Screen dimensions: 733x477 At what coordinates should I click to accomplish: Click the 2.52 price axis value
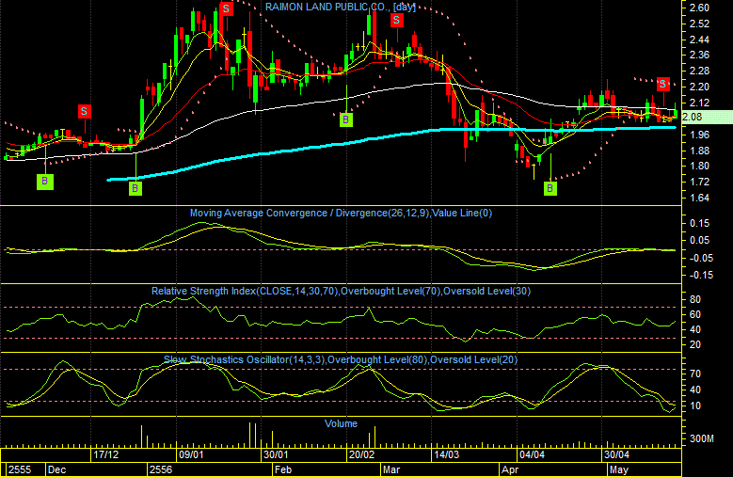click(x=699, y=24)
